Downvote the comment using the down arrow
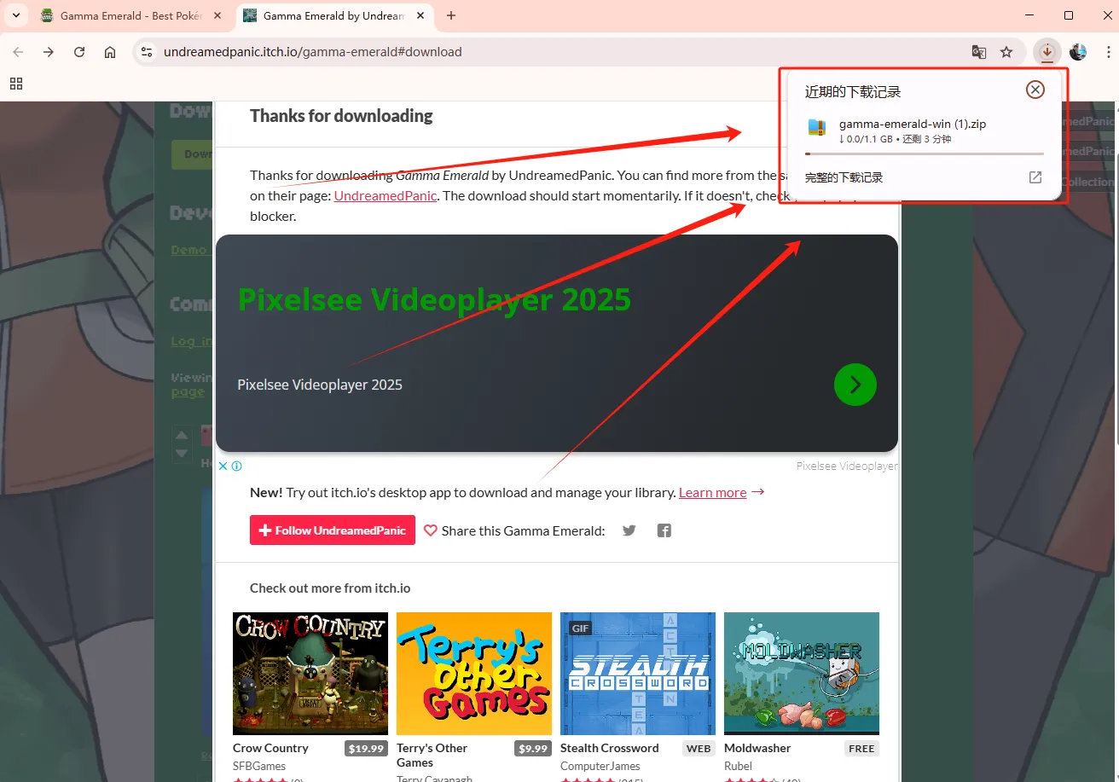This screenshot has width=1119, height=782. (181, 454)
